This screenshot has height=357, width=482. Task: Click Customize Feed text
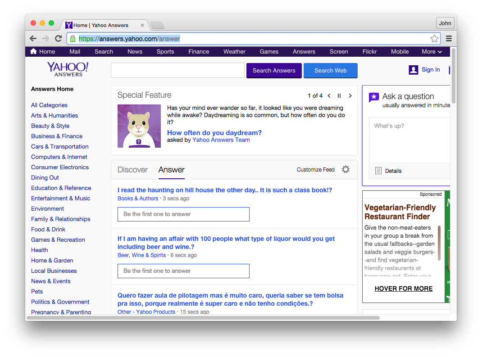tap(315, 170)
